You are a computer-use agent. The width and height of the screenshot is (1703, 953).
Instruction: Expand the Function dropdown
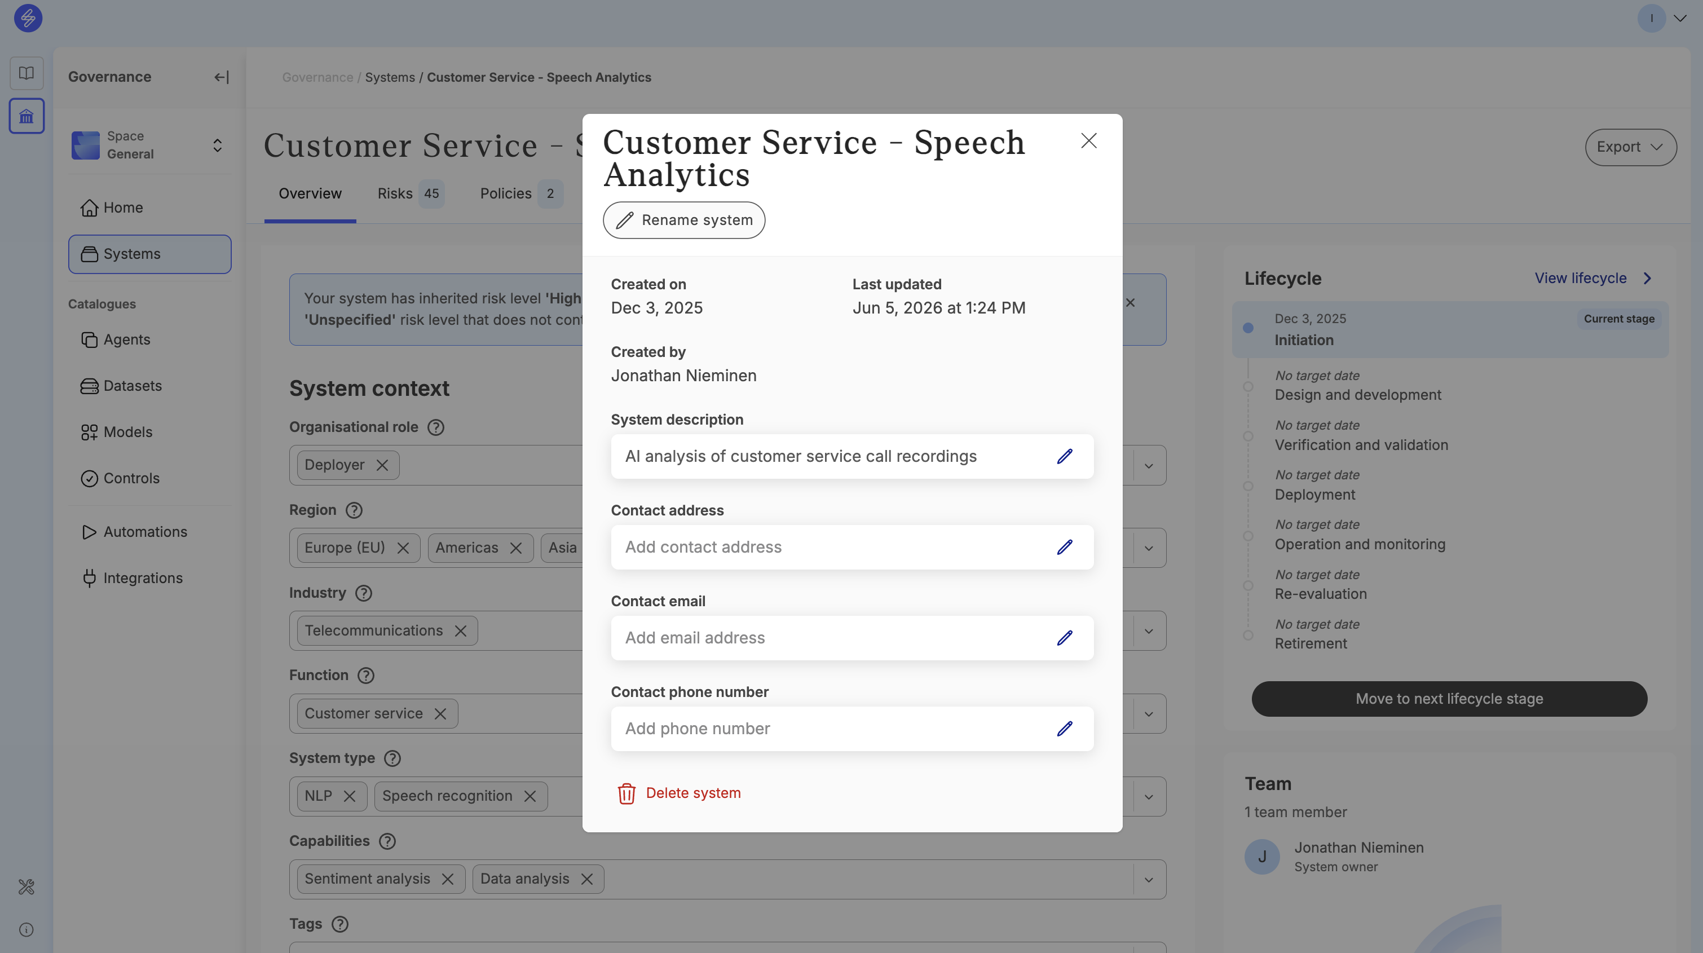pyautogui.click(x=1149, y=714)
